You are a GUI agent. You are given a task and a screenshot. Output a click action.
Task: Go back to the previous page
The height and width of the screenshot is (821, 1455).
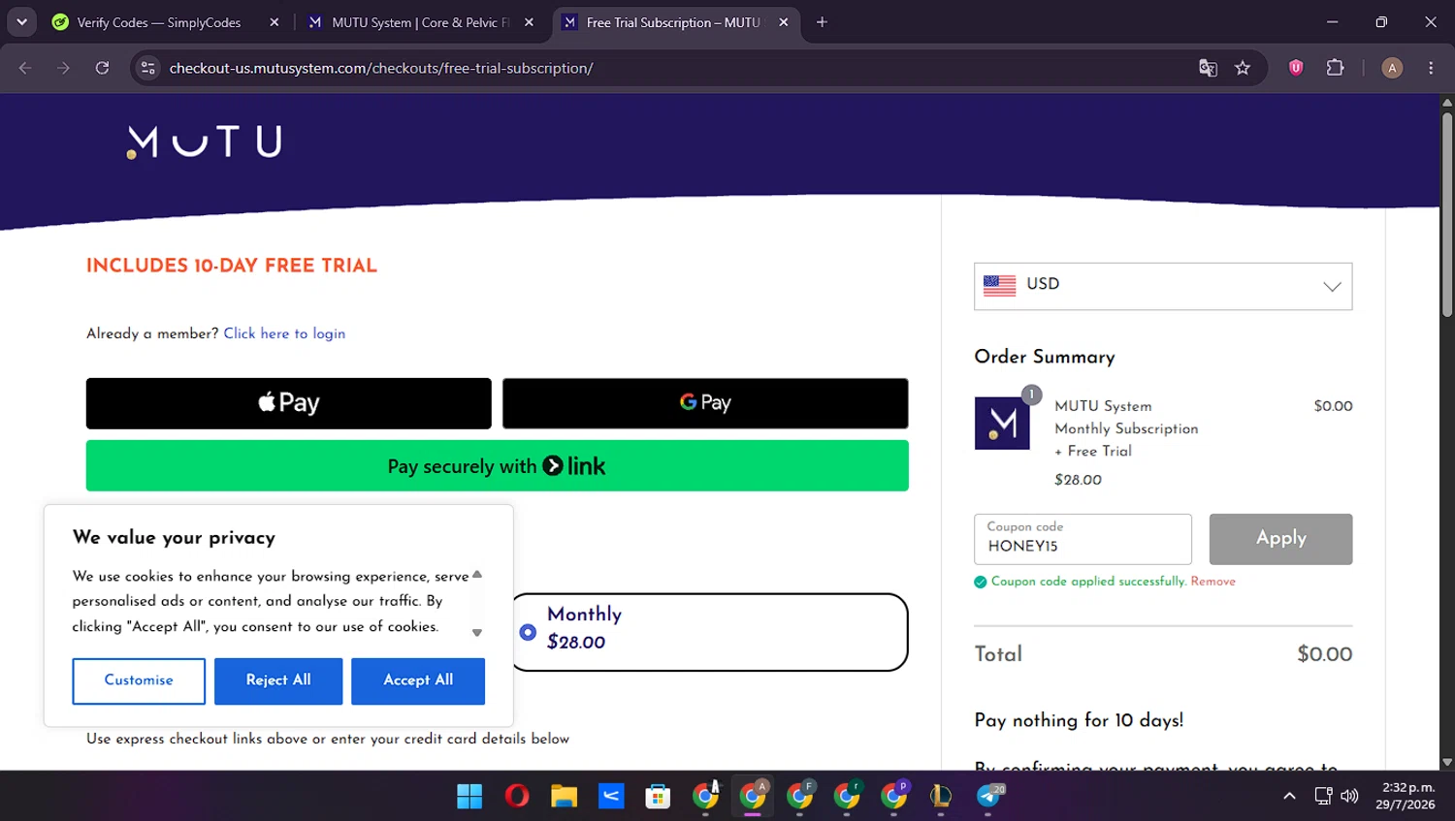point(25,68)
